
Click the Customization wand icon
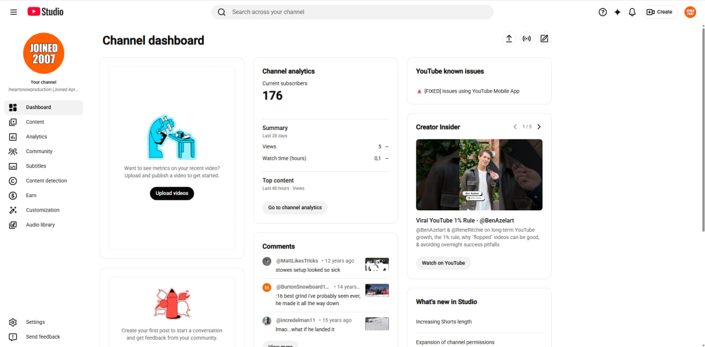pyautogui.click(x=13, y=210)
